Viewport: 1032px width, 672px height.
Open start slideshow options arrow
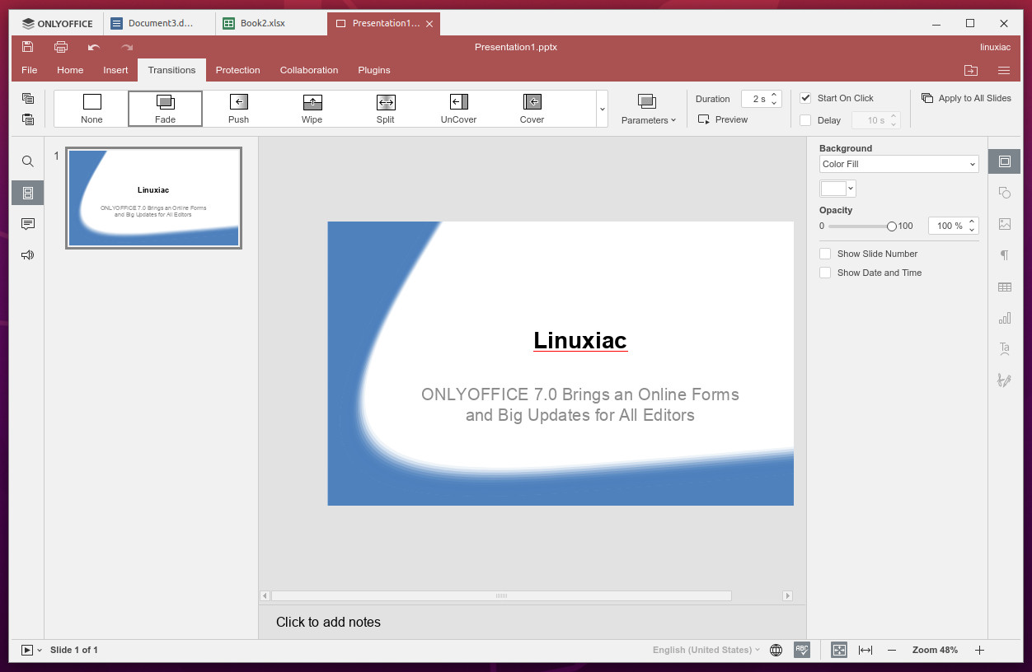point(39,651)
